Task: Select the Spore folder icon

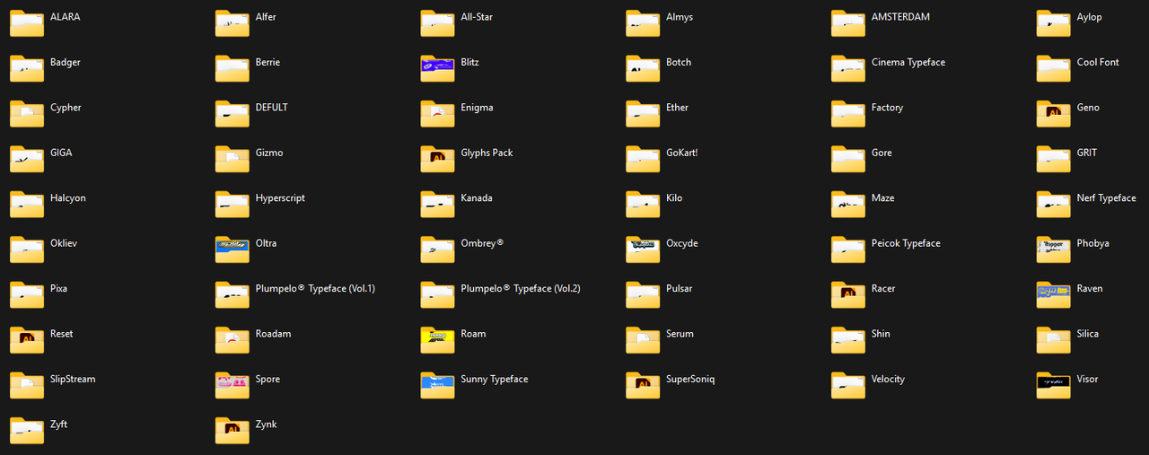Action: click(x=232, y=385)
